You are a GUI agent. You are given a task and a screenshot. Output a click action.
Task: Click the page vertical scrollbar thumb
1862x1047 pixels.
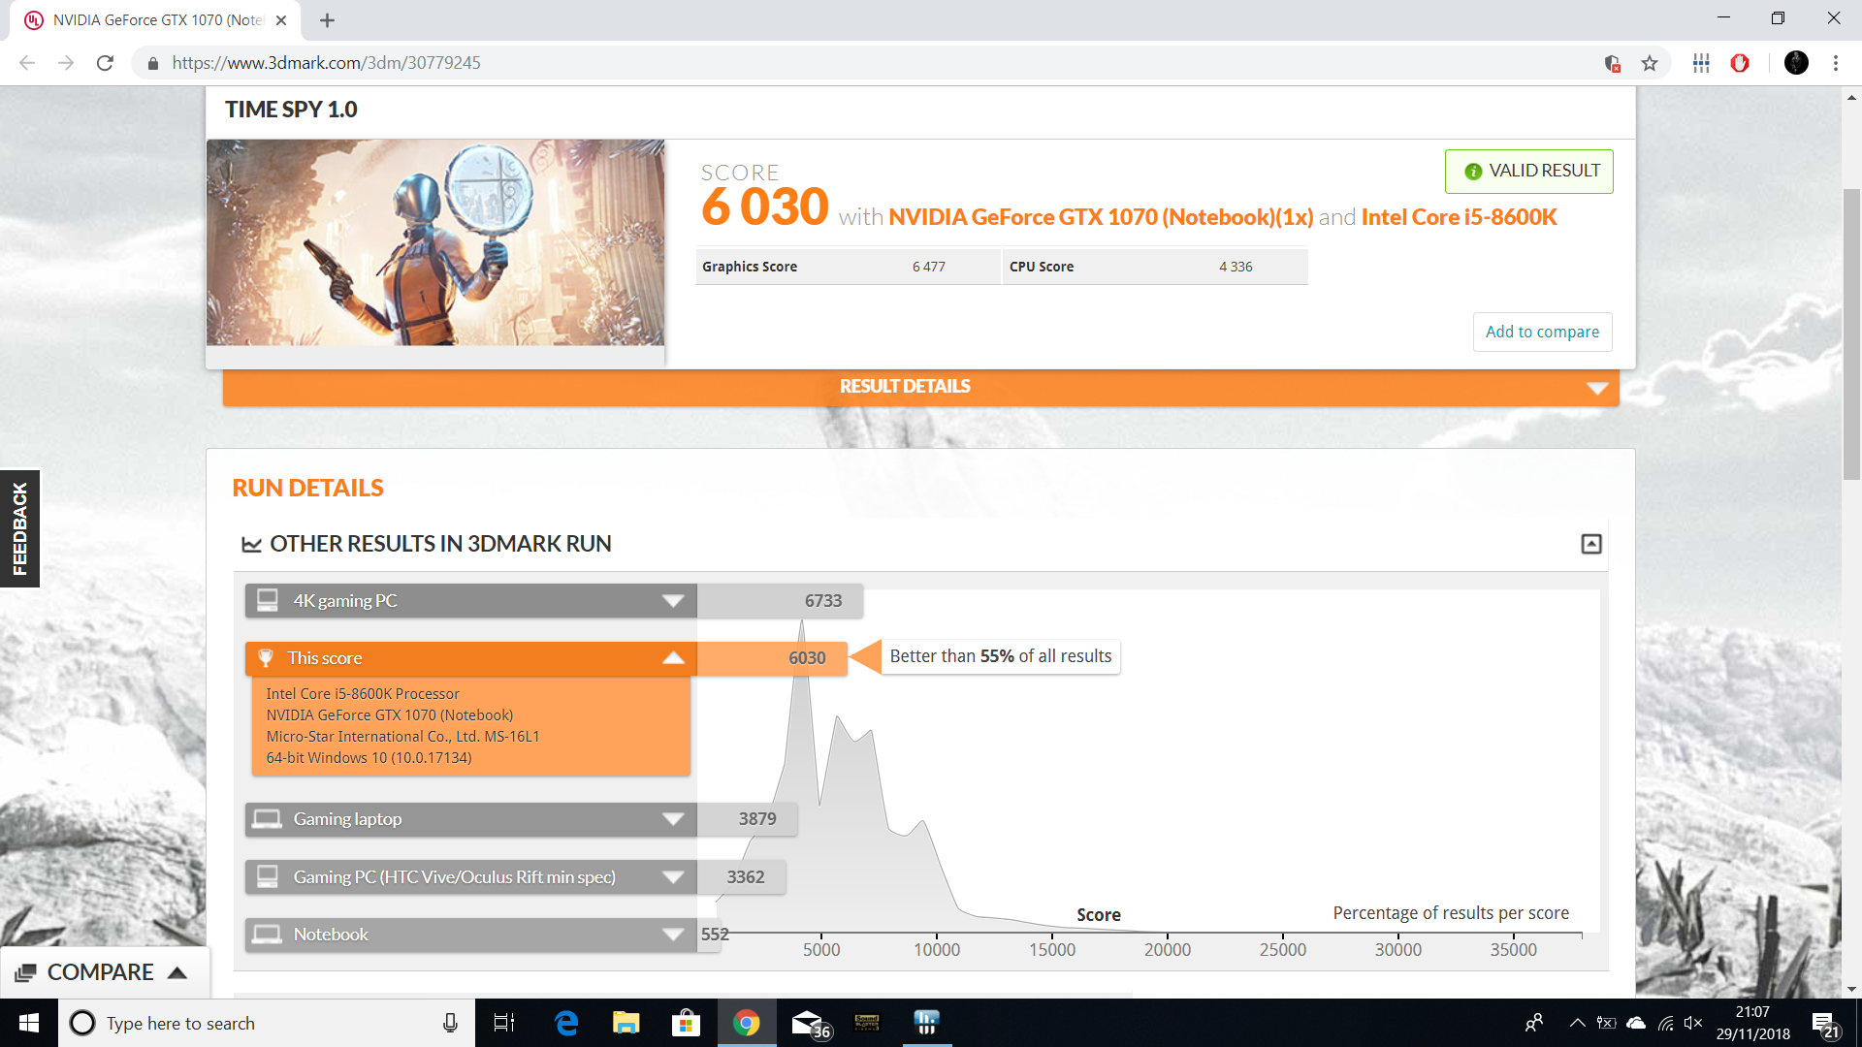[x=1851, y=334]
